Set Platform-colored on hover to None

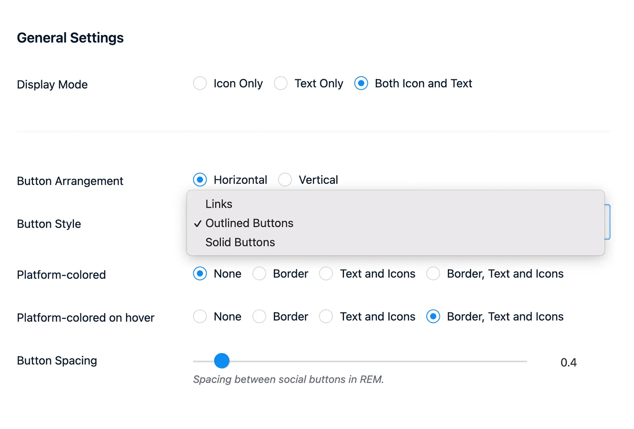tap(200, 316)
